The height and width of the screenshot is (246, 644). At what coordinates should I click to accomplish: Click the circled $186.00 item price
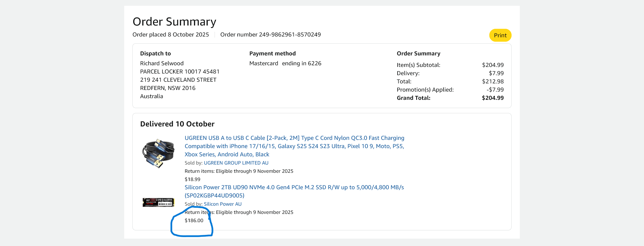[194, 220]
